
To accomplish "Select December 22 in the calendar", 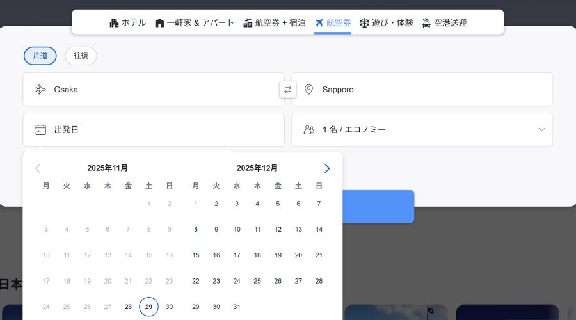I will point(196,281).
